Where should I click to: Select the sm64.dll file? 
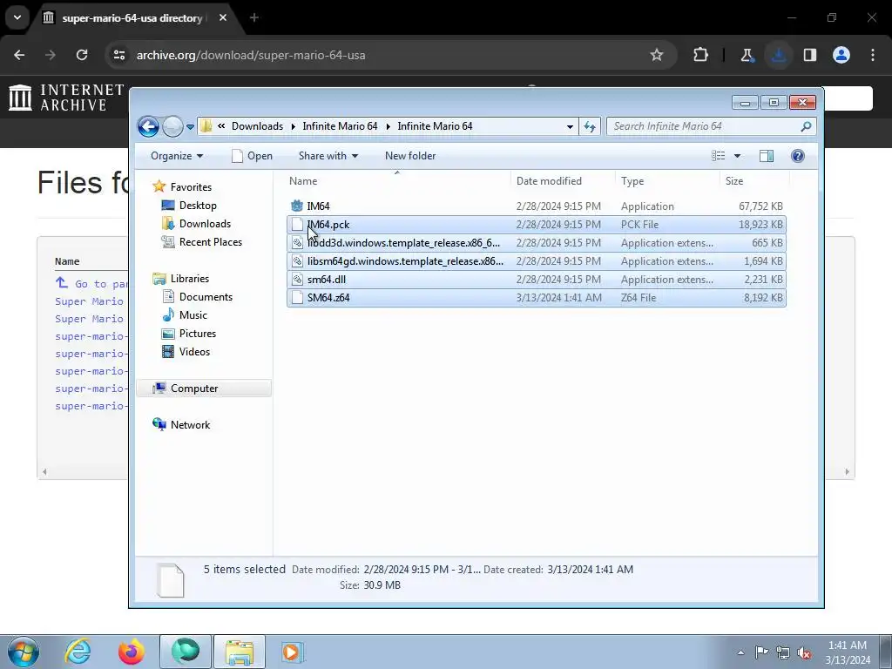click(537, 280)
